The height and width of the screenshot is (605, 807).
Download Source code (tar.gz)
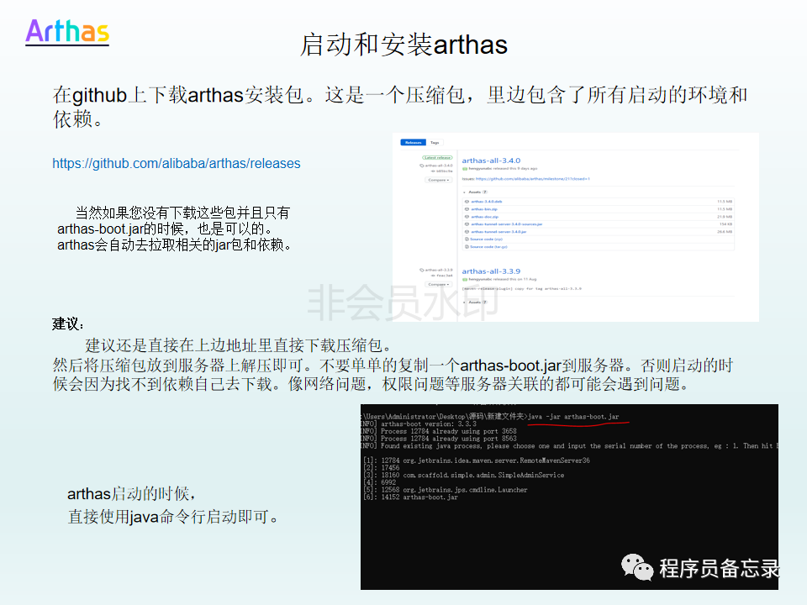point(489,247)
